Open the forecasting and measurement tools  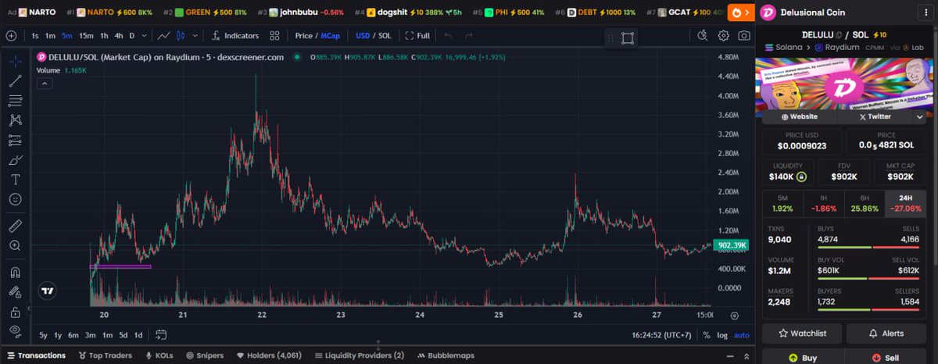pyautogui.click(x=15, y=141)
